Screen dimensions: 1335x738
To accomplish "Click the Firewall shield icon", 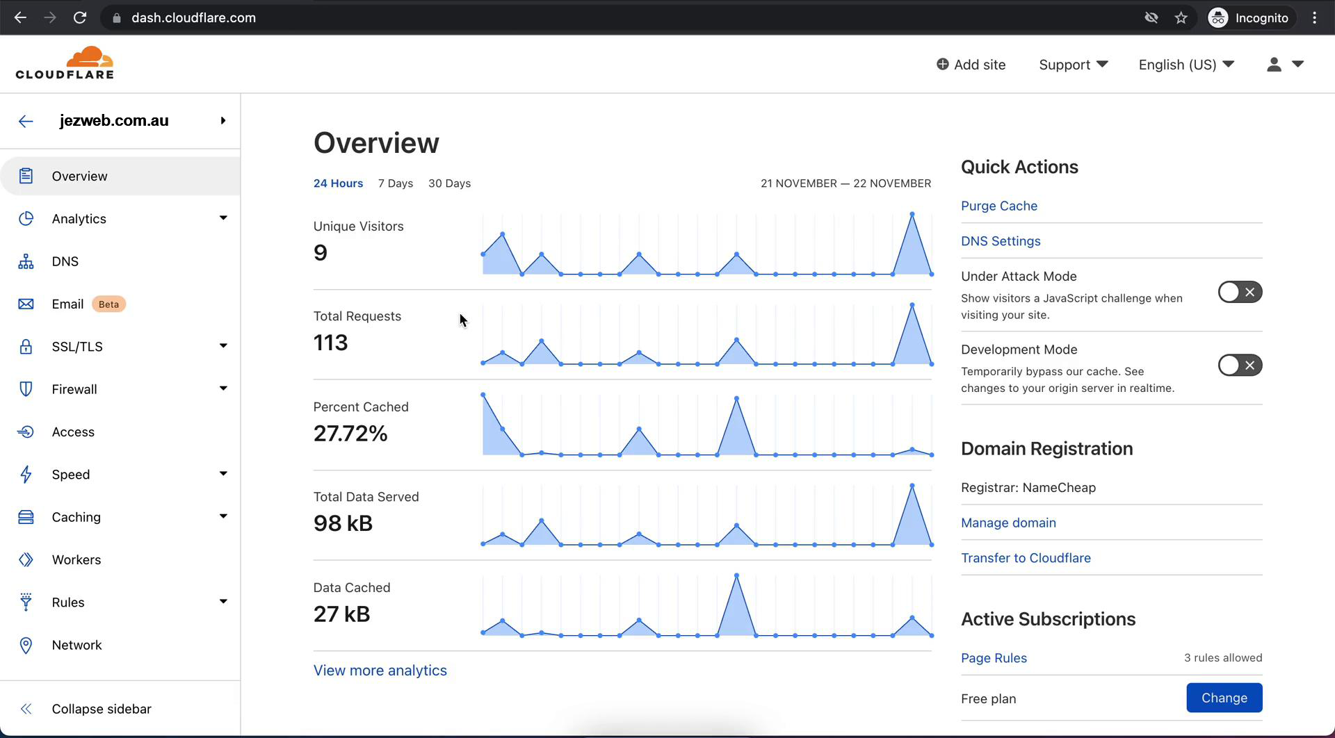I will coord(26,389).
